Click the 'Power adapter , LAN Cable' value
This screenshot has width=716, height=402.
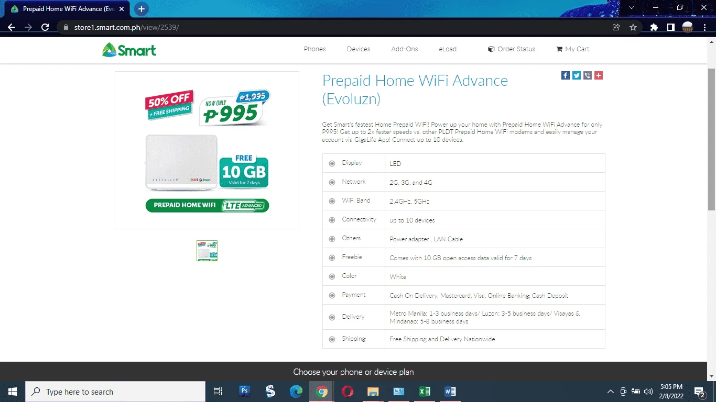[x=426, y=239]
